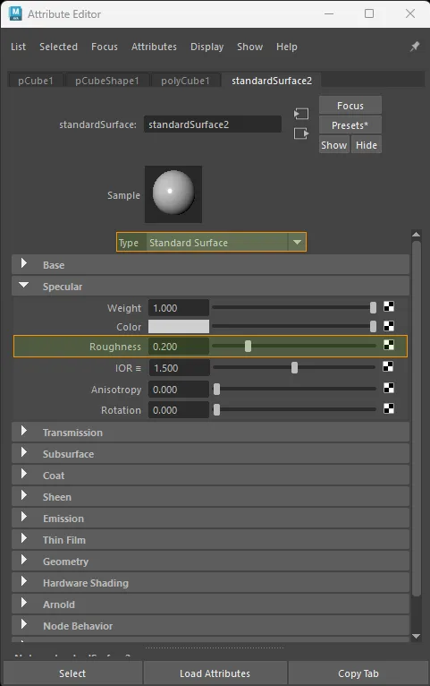Click the Copy Tab button
This screenshot has width=430, height=686.
(358, 673)
